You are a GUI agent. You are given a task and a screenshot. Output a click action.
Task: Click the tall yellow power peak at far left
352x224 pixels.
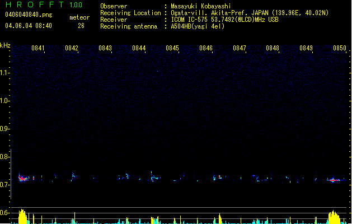point(22,217)
